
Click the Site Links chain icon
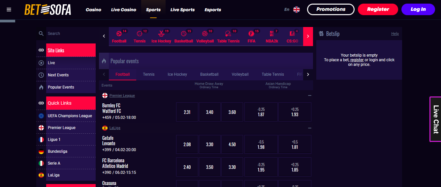click(x=41, y=50)
